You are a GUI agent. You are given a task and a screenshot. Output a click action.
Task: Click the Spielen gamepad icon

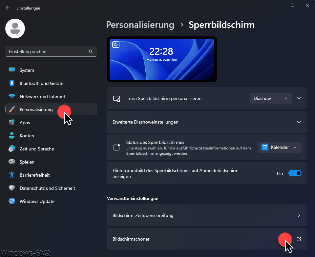tap(12, 162)
